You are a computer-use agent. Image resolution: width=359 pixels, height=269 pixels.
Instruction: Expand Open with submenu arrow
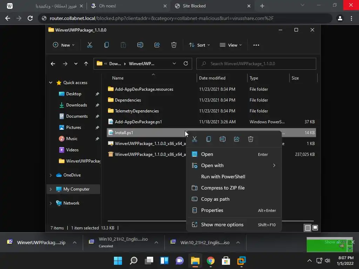(x=274, y=165)
